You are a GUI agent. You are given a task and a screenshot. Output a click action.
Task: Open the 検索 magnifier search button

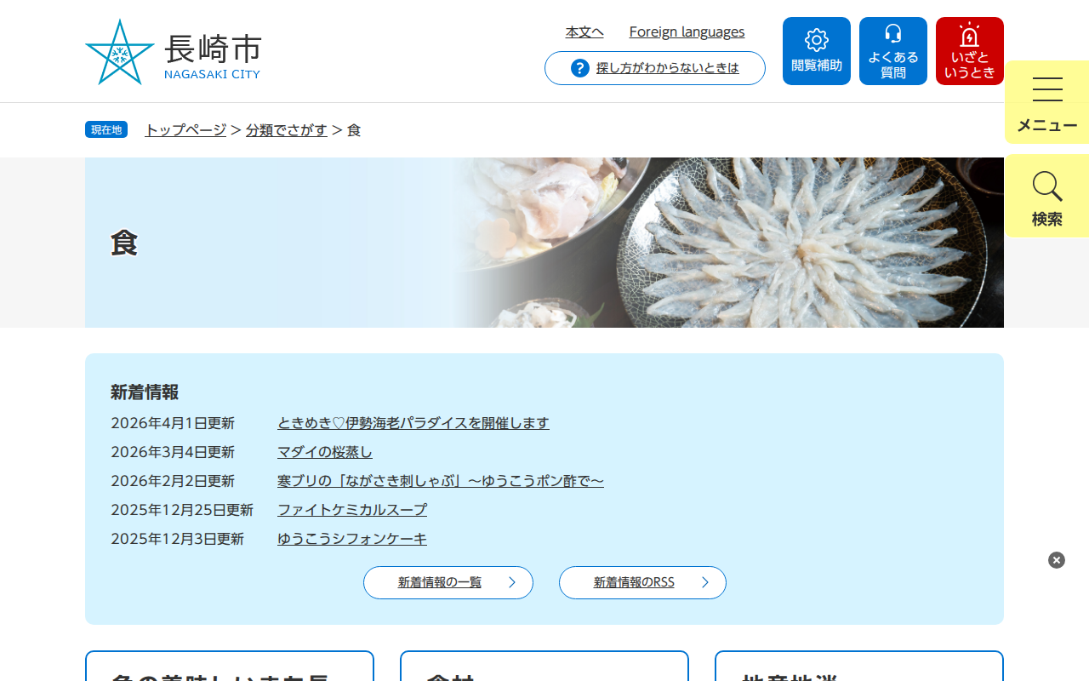click(1047, 197)
